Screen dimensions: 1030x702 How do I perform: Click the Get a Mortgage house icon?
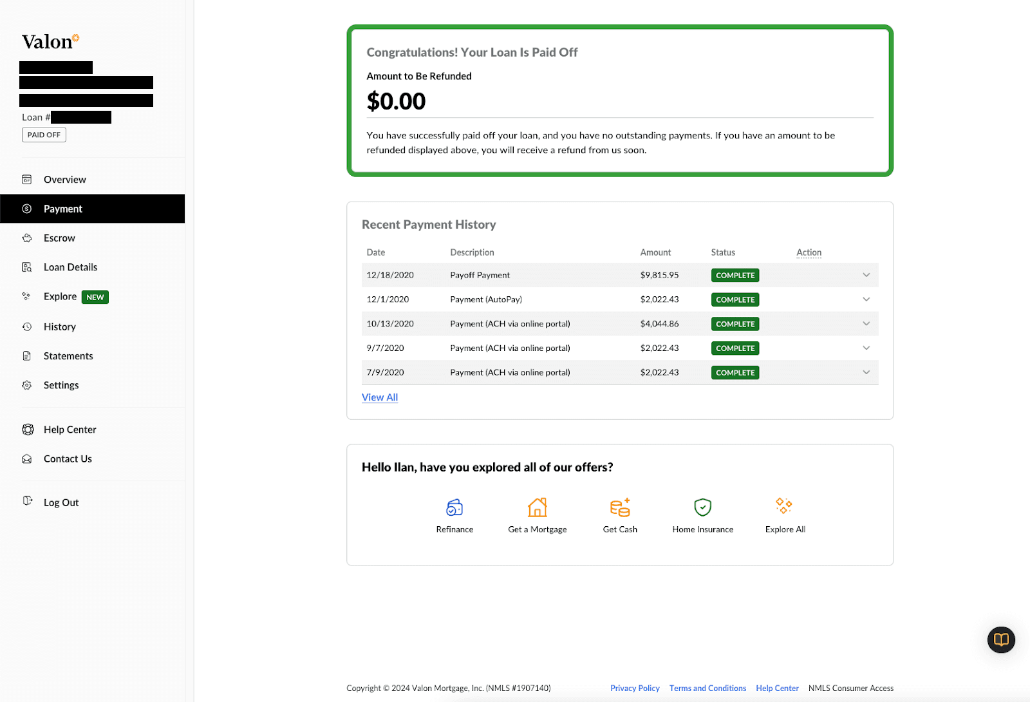[537, 508]
